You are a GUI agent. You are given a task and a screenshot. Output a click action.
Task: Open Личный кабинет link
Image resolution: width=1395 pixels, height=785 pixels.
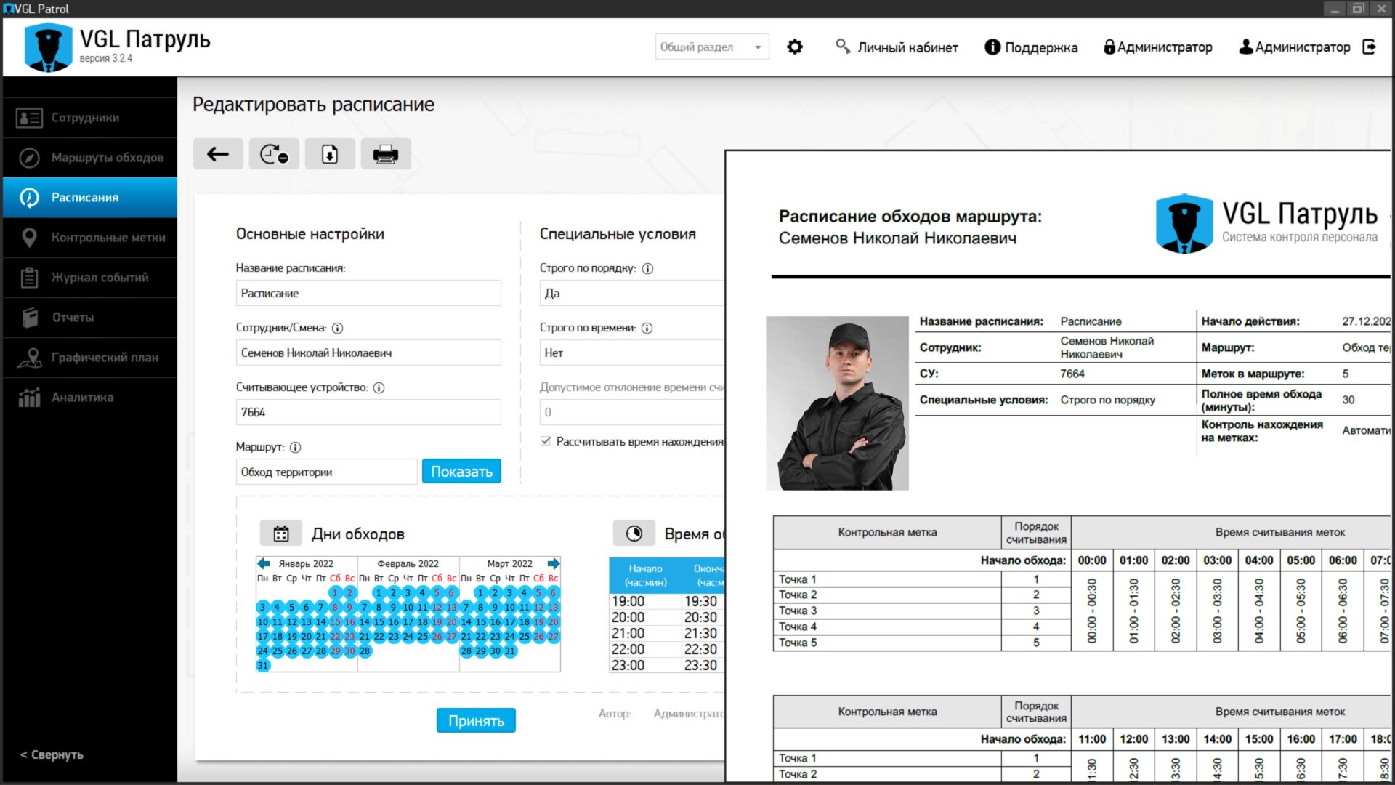click(x=907, y=47)
